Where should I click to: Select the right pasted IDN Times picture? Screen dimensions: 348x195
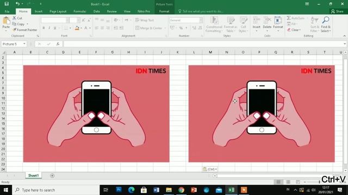[262, 113]
